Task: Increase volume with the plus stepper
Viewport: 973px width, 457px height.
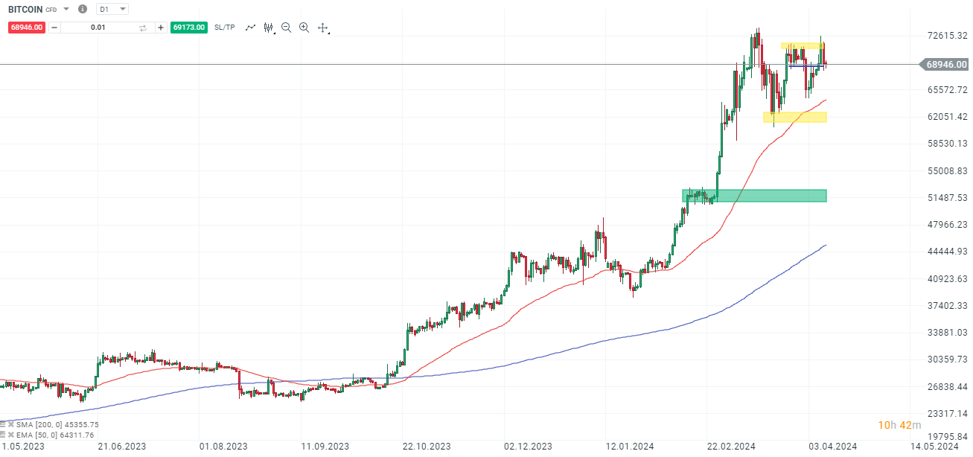Action: point(160,27)
